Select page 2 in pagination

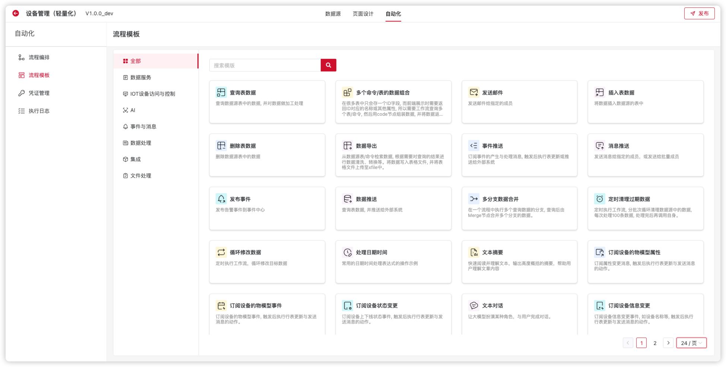click(x=655, y=343)
